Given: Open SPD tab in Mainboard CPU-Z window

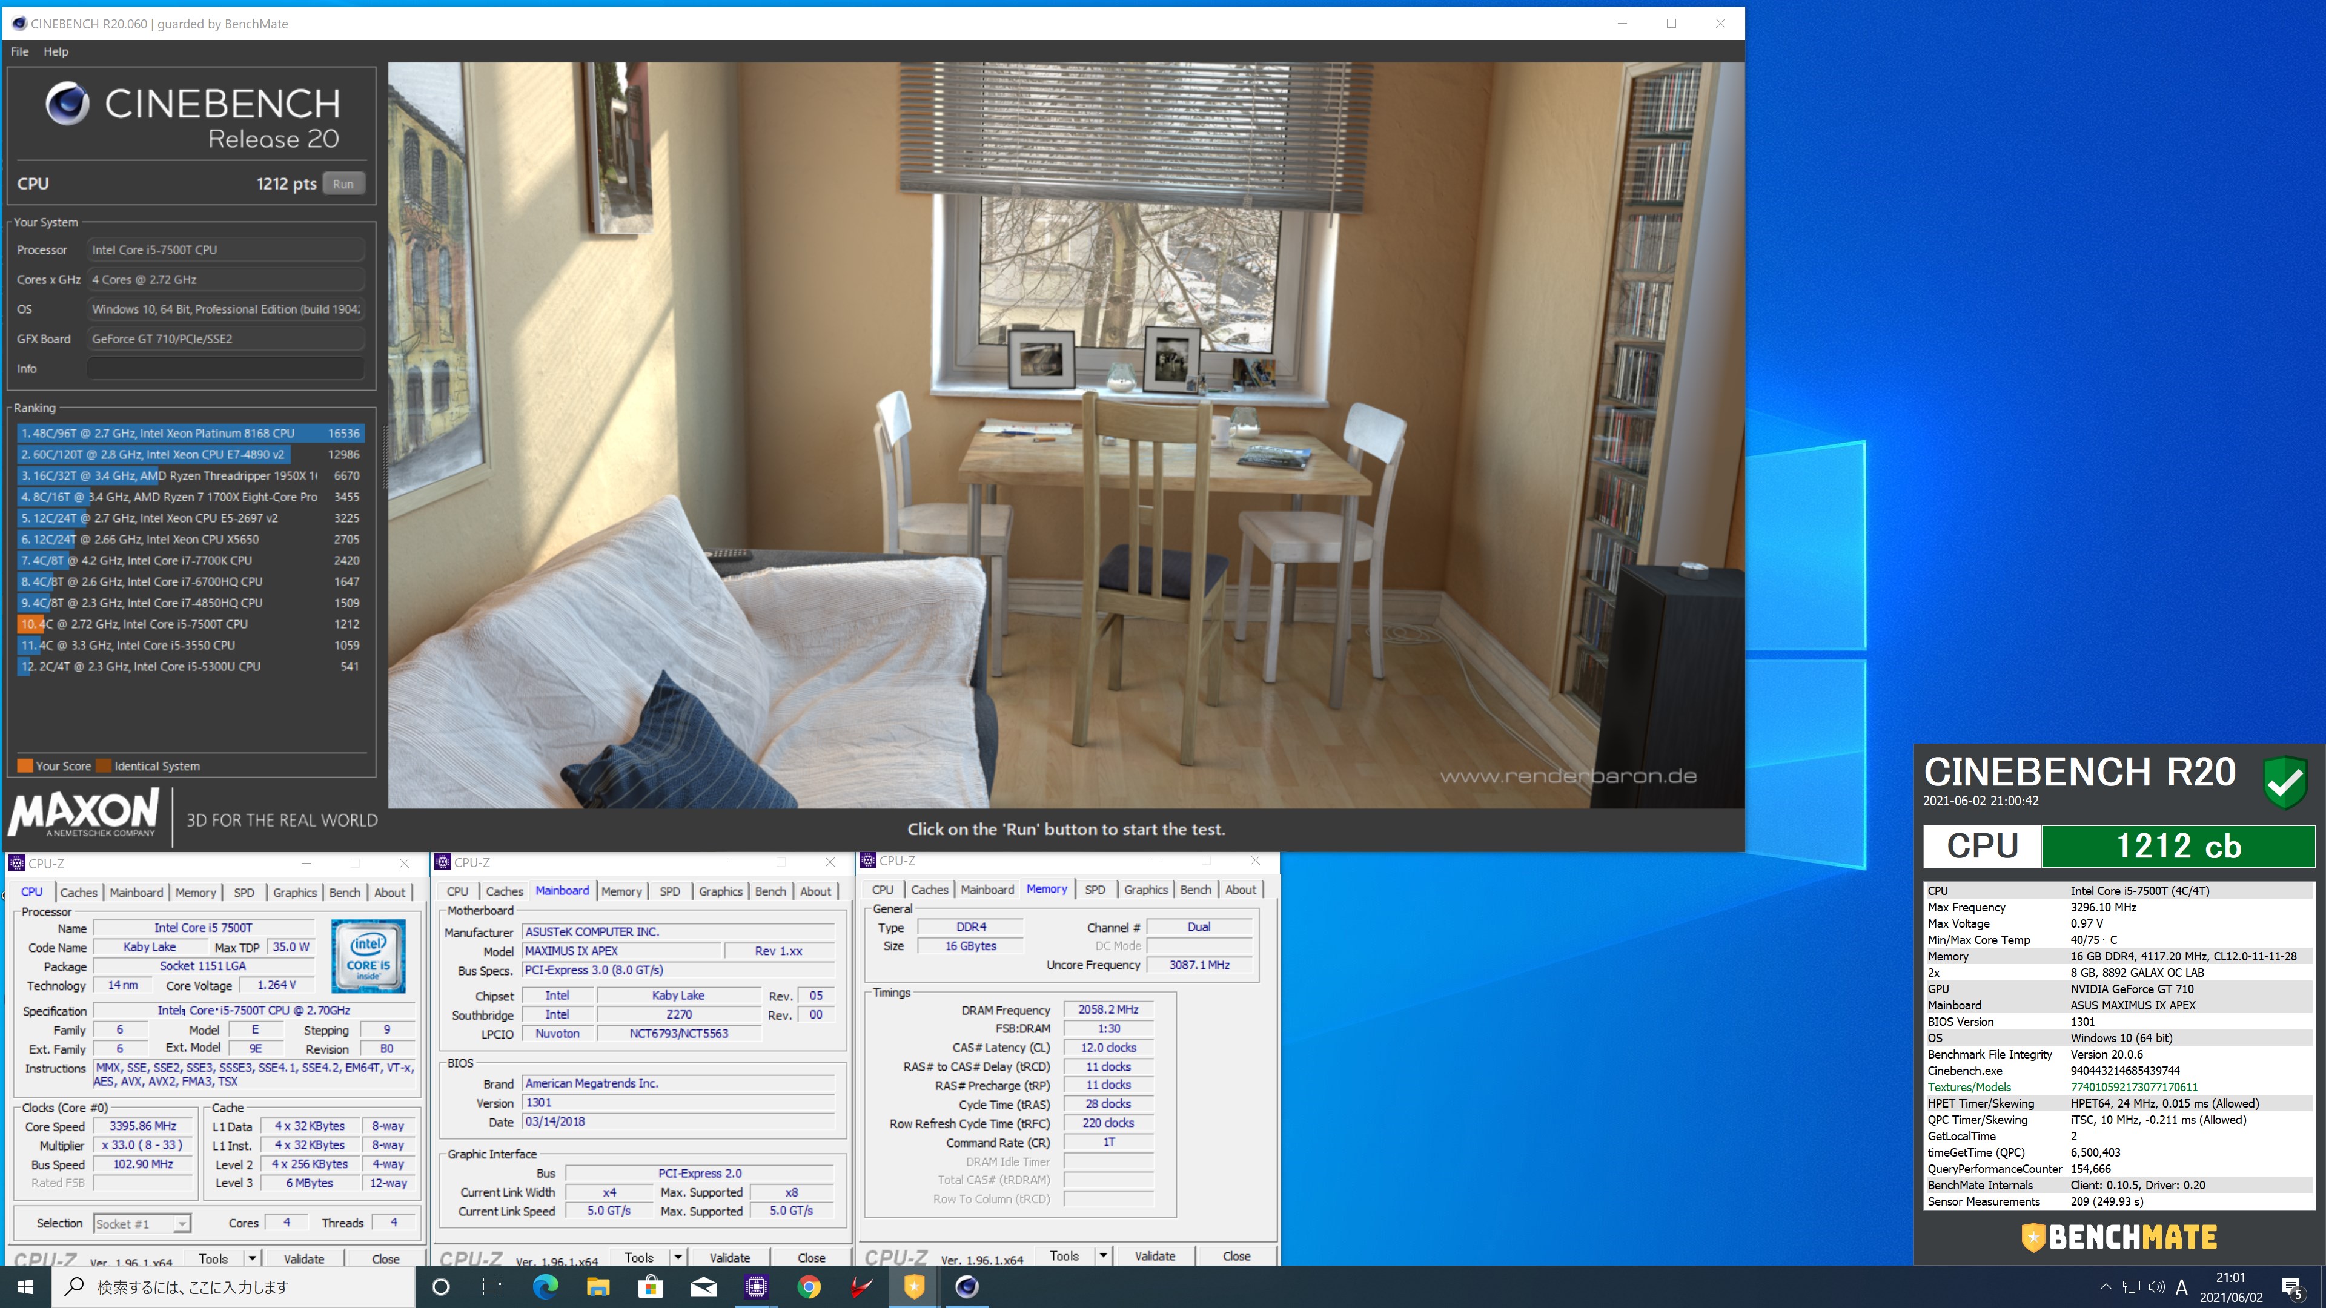Looking at the screenshot, I should tap(669, 891).
